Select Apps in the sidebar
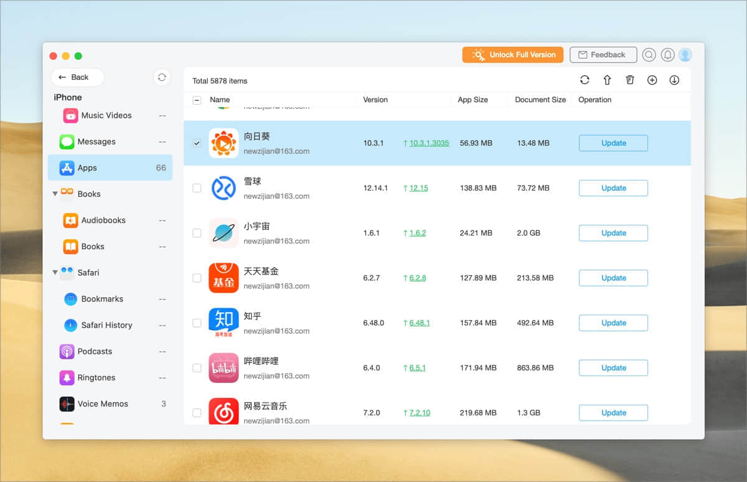 [110, 168]
